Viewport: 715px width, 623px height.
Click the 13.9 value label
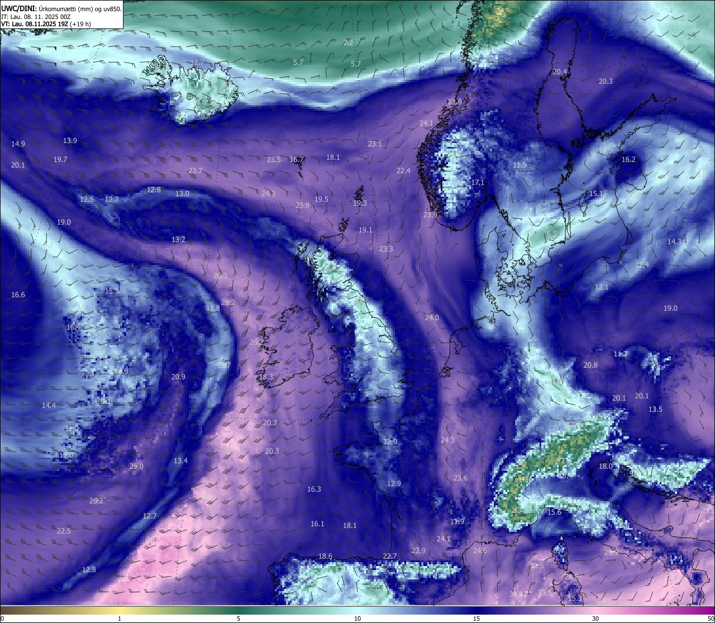tap(70, 140)
